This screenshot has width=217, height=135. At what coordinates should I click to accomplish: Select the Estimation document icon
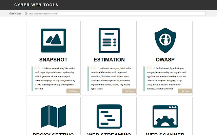109,40
